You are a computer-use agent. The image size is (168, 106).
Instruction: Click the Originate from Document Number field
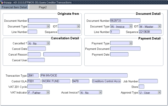(x=43, y=21)
